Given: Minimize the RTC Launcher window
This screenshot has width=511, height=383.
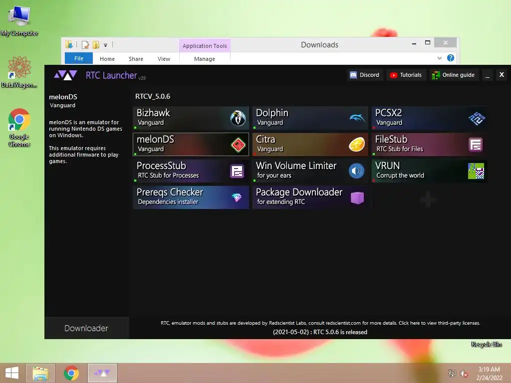Looking at the screenshot, I should [488, 75].
